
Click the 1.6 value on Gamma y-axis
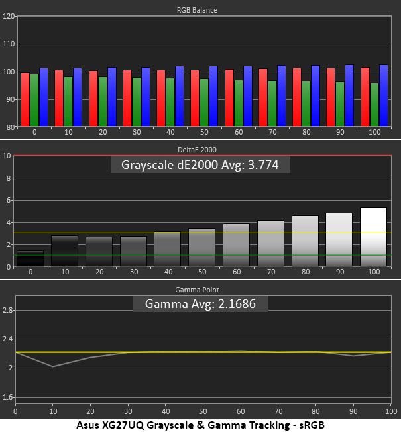7,397
